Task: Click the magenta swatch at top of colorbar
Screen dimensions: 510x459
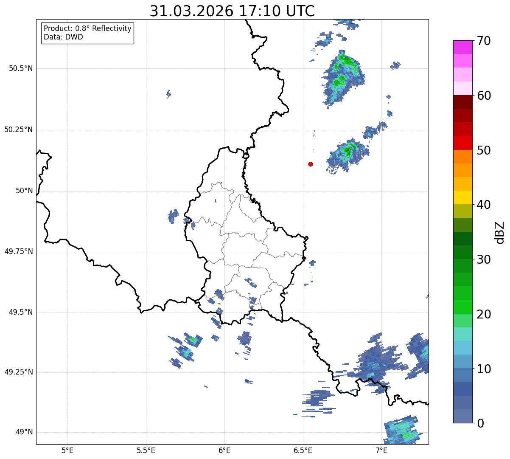Action: tap(463, 48)
